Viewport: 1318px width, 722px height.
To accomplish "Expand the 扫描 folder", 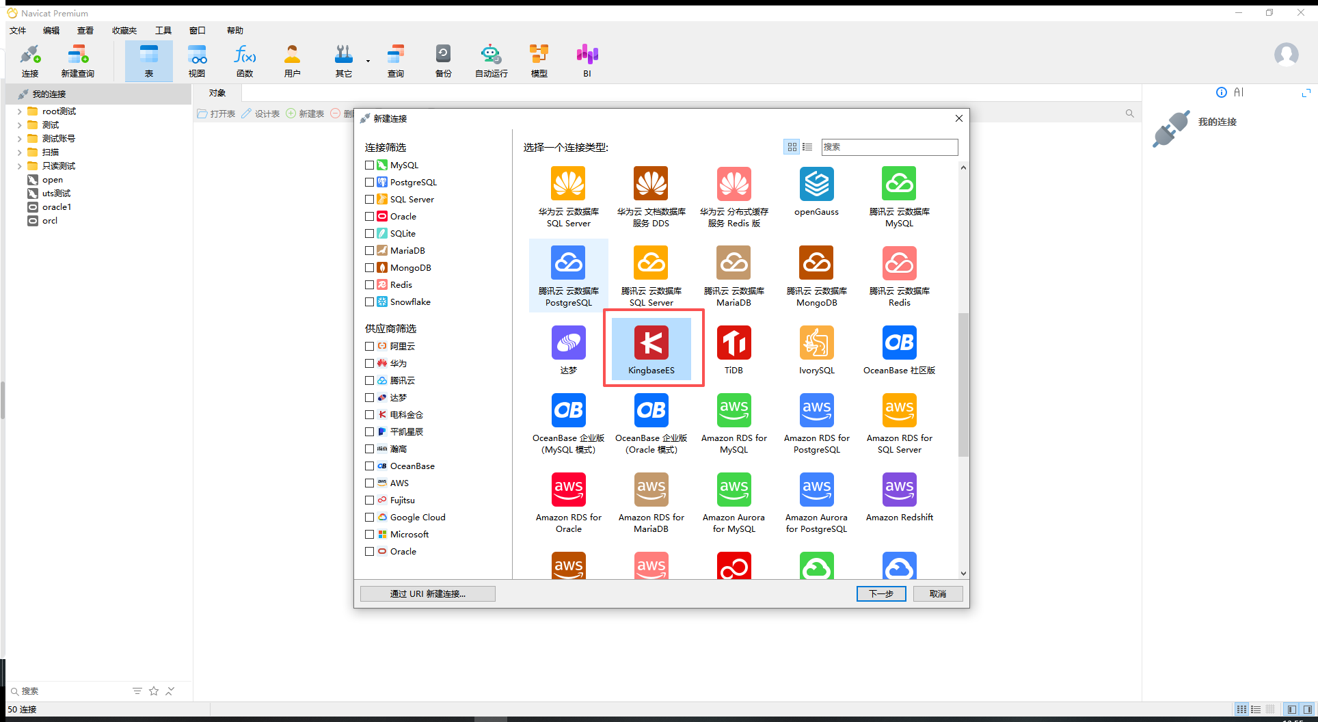I will 19,152.
